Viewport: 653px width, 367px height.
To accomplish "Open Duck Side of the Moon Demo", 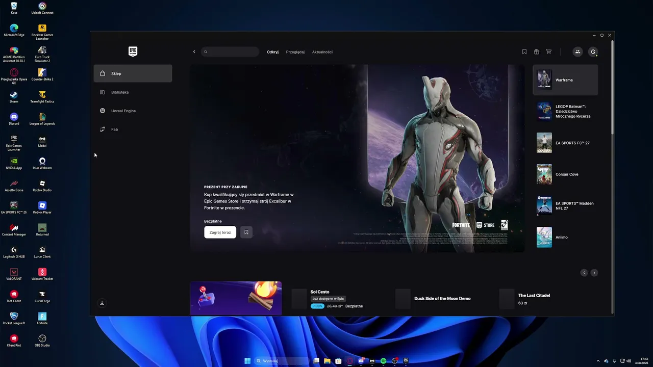I will (442, 299).
